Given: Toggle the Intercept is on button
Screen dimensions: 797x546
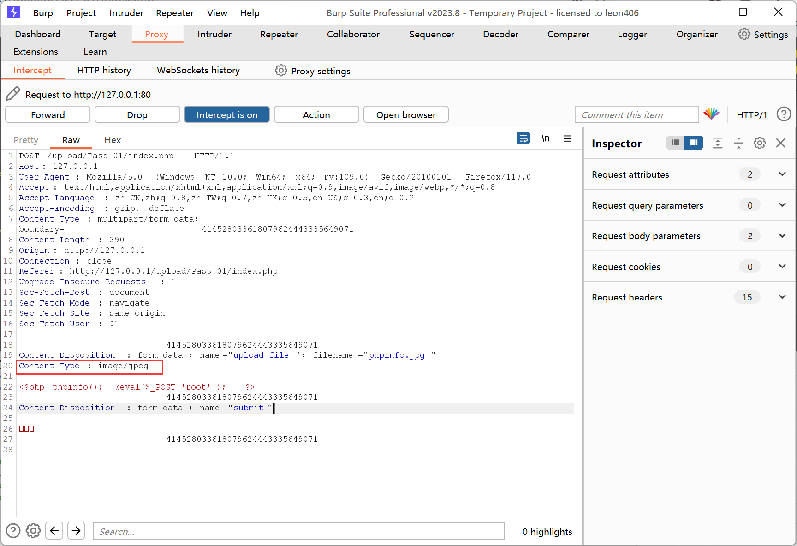Looking at the screenshot, I should point(227,114).
